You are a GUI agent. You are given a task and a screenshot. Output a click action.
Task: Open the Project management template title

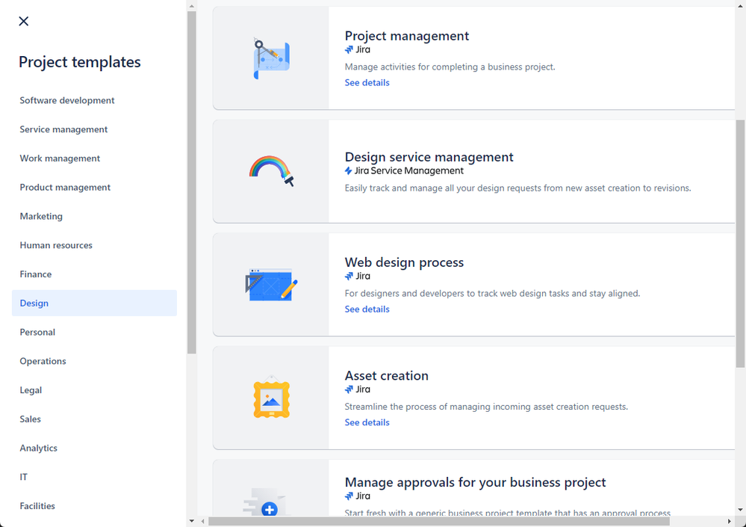(407, 36)
